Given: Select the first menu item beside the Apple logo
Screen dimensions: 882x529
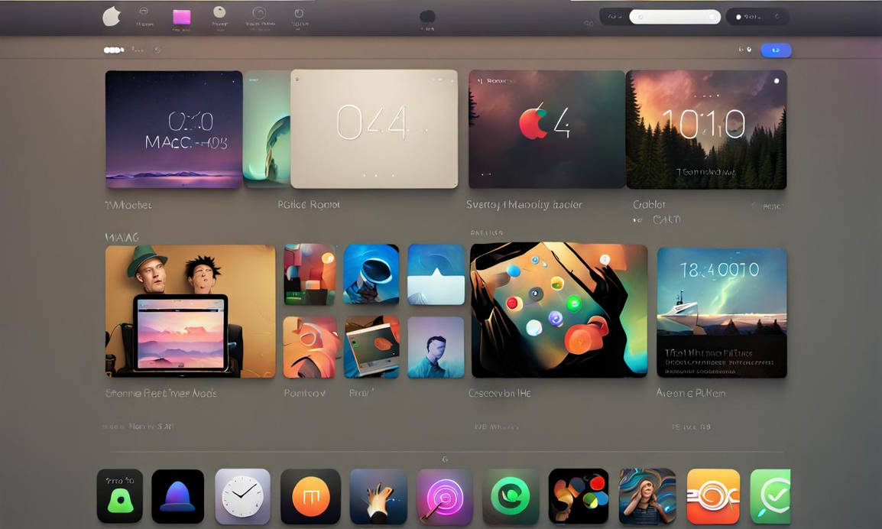Looking at the screenshot, I should 144,16.
